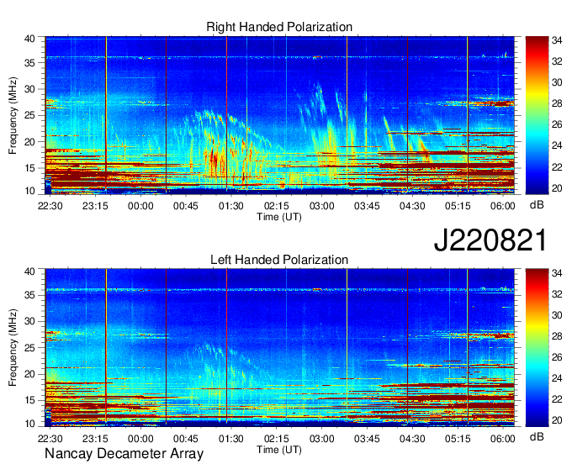Click the 35 MHz tick of Right Handed plot
This screenshot has height=464, width=572.
click(x=29, y=63)
